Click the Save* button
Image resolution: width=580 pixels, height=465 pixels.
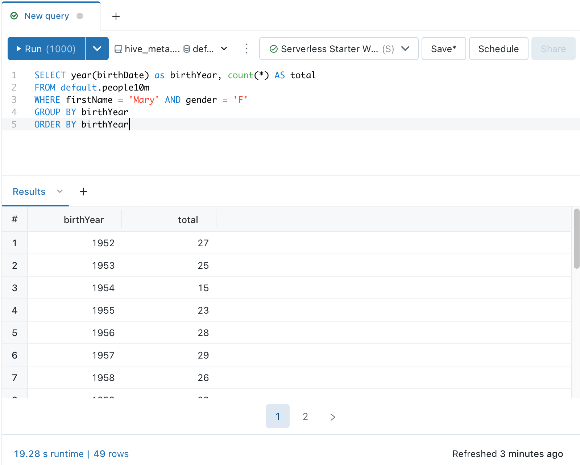click(443, 49)
